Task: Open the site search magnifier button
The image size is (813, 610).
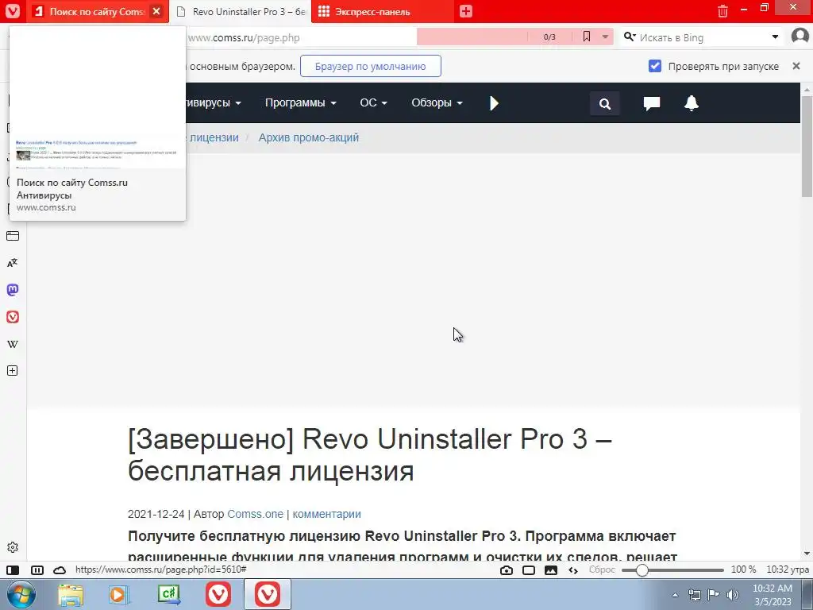Action: click(x=604, y=103)
